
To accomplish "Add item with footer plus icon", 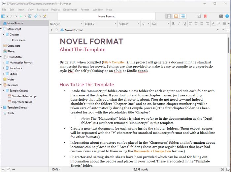I will coord(3,169).
